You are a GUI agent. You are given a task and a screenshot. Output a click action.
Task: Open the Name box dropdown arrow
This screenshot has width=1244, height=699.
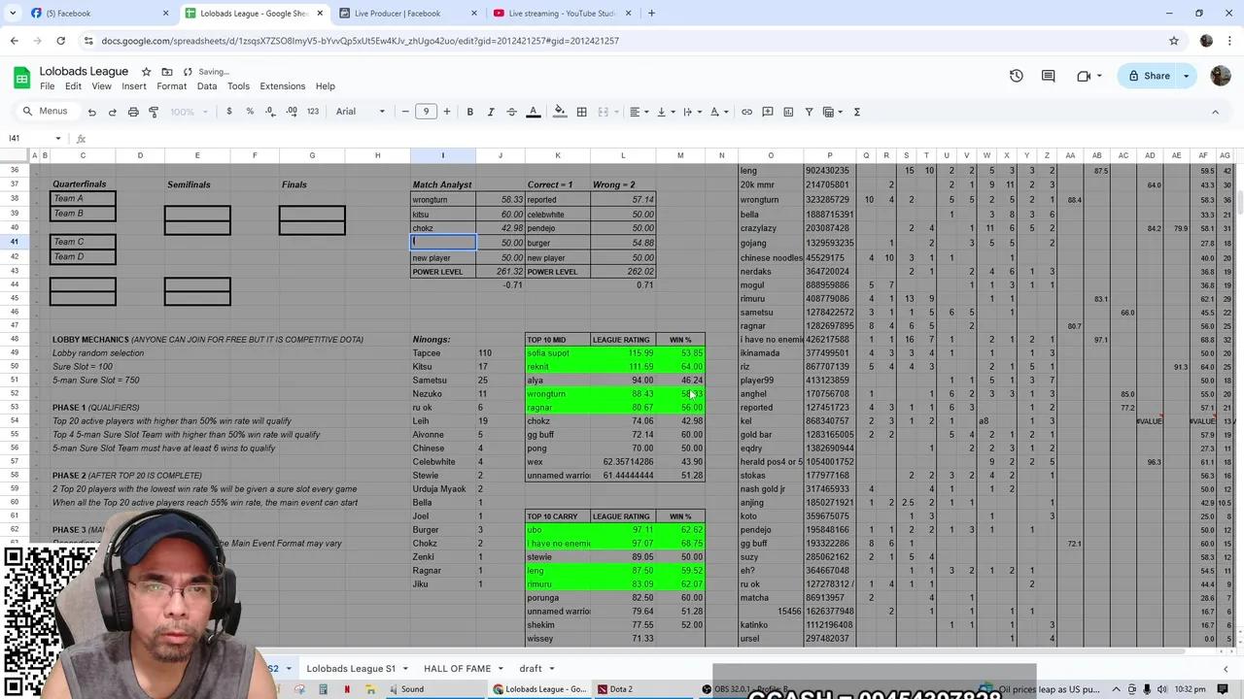click(58, 139)
